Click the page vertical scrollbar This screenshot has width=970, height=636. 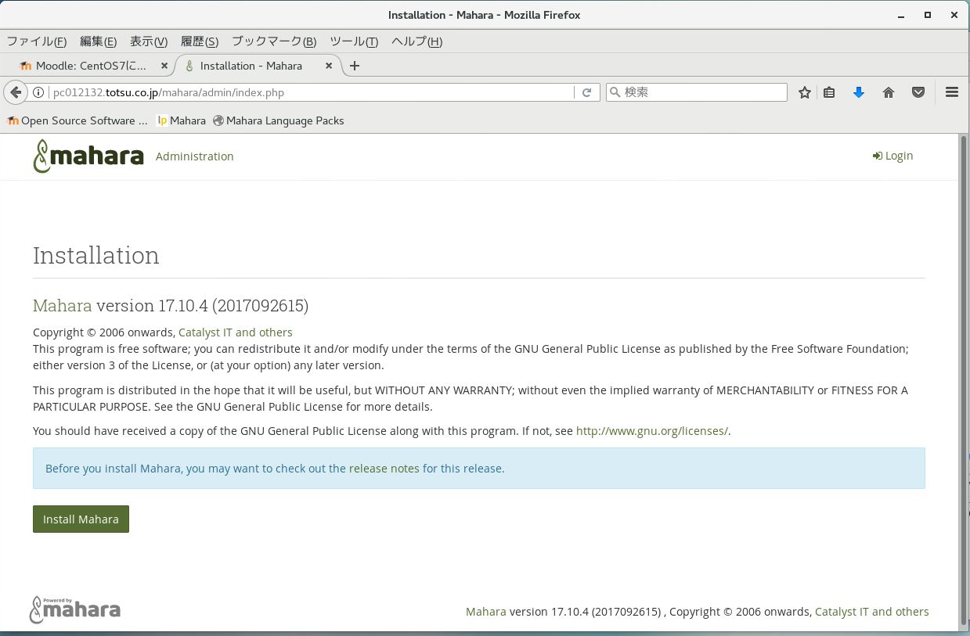pyautogui.click(x=963, y=381)
